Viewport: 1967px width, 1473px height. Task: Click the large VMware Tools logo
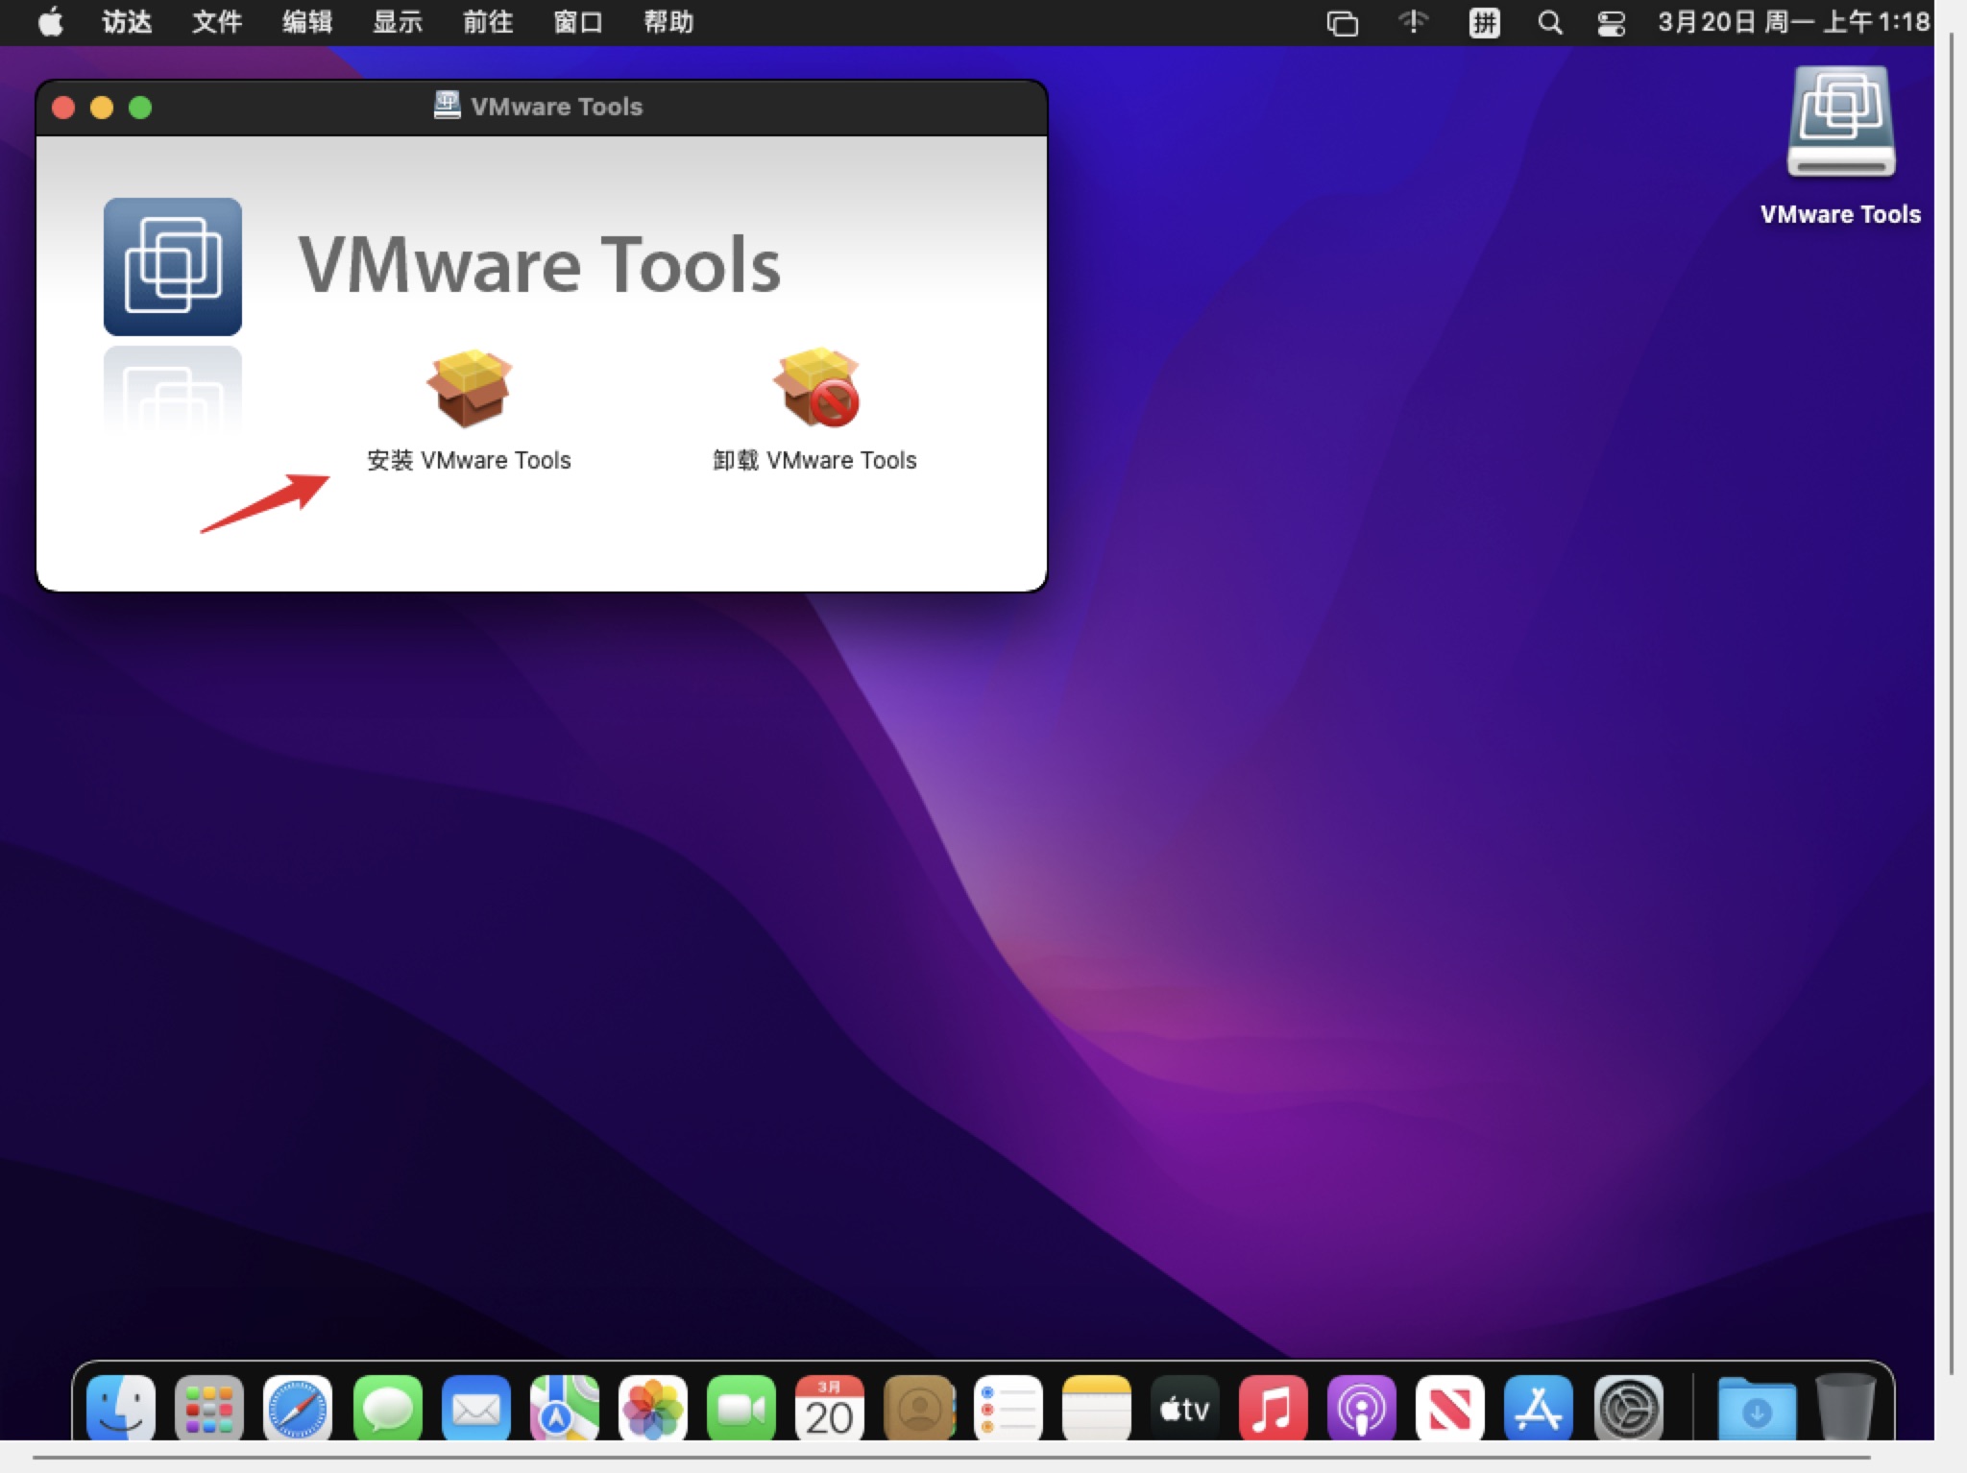(173, 266)
